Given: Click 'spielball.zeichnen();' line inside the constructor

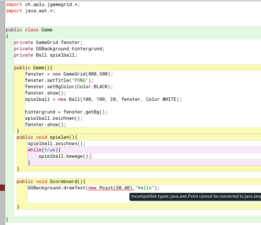Looking at the screenshot, I should coord(54,118).
